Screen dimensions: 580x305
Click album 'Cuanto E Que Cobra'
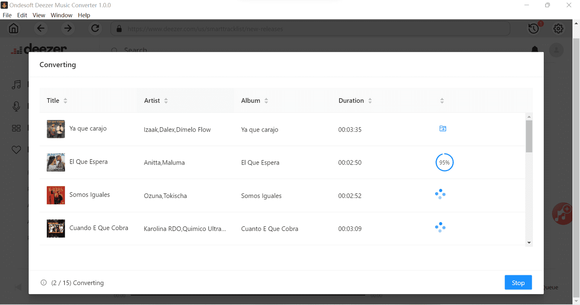(270, 229)
